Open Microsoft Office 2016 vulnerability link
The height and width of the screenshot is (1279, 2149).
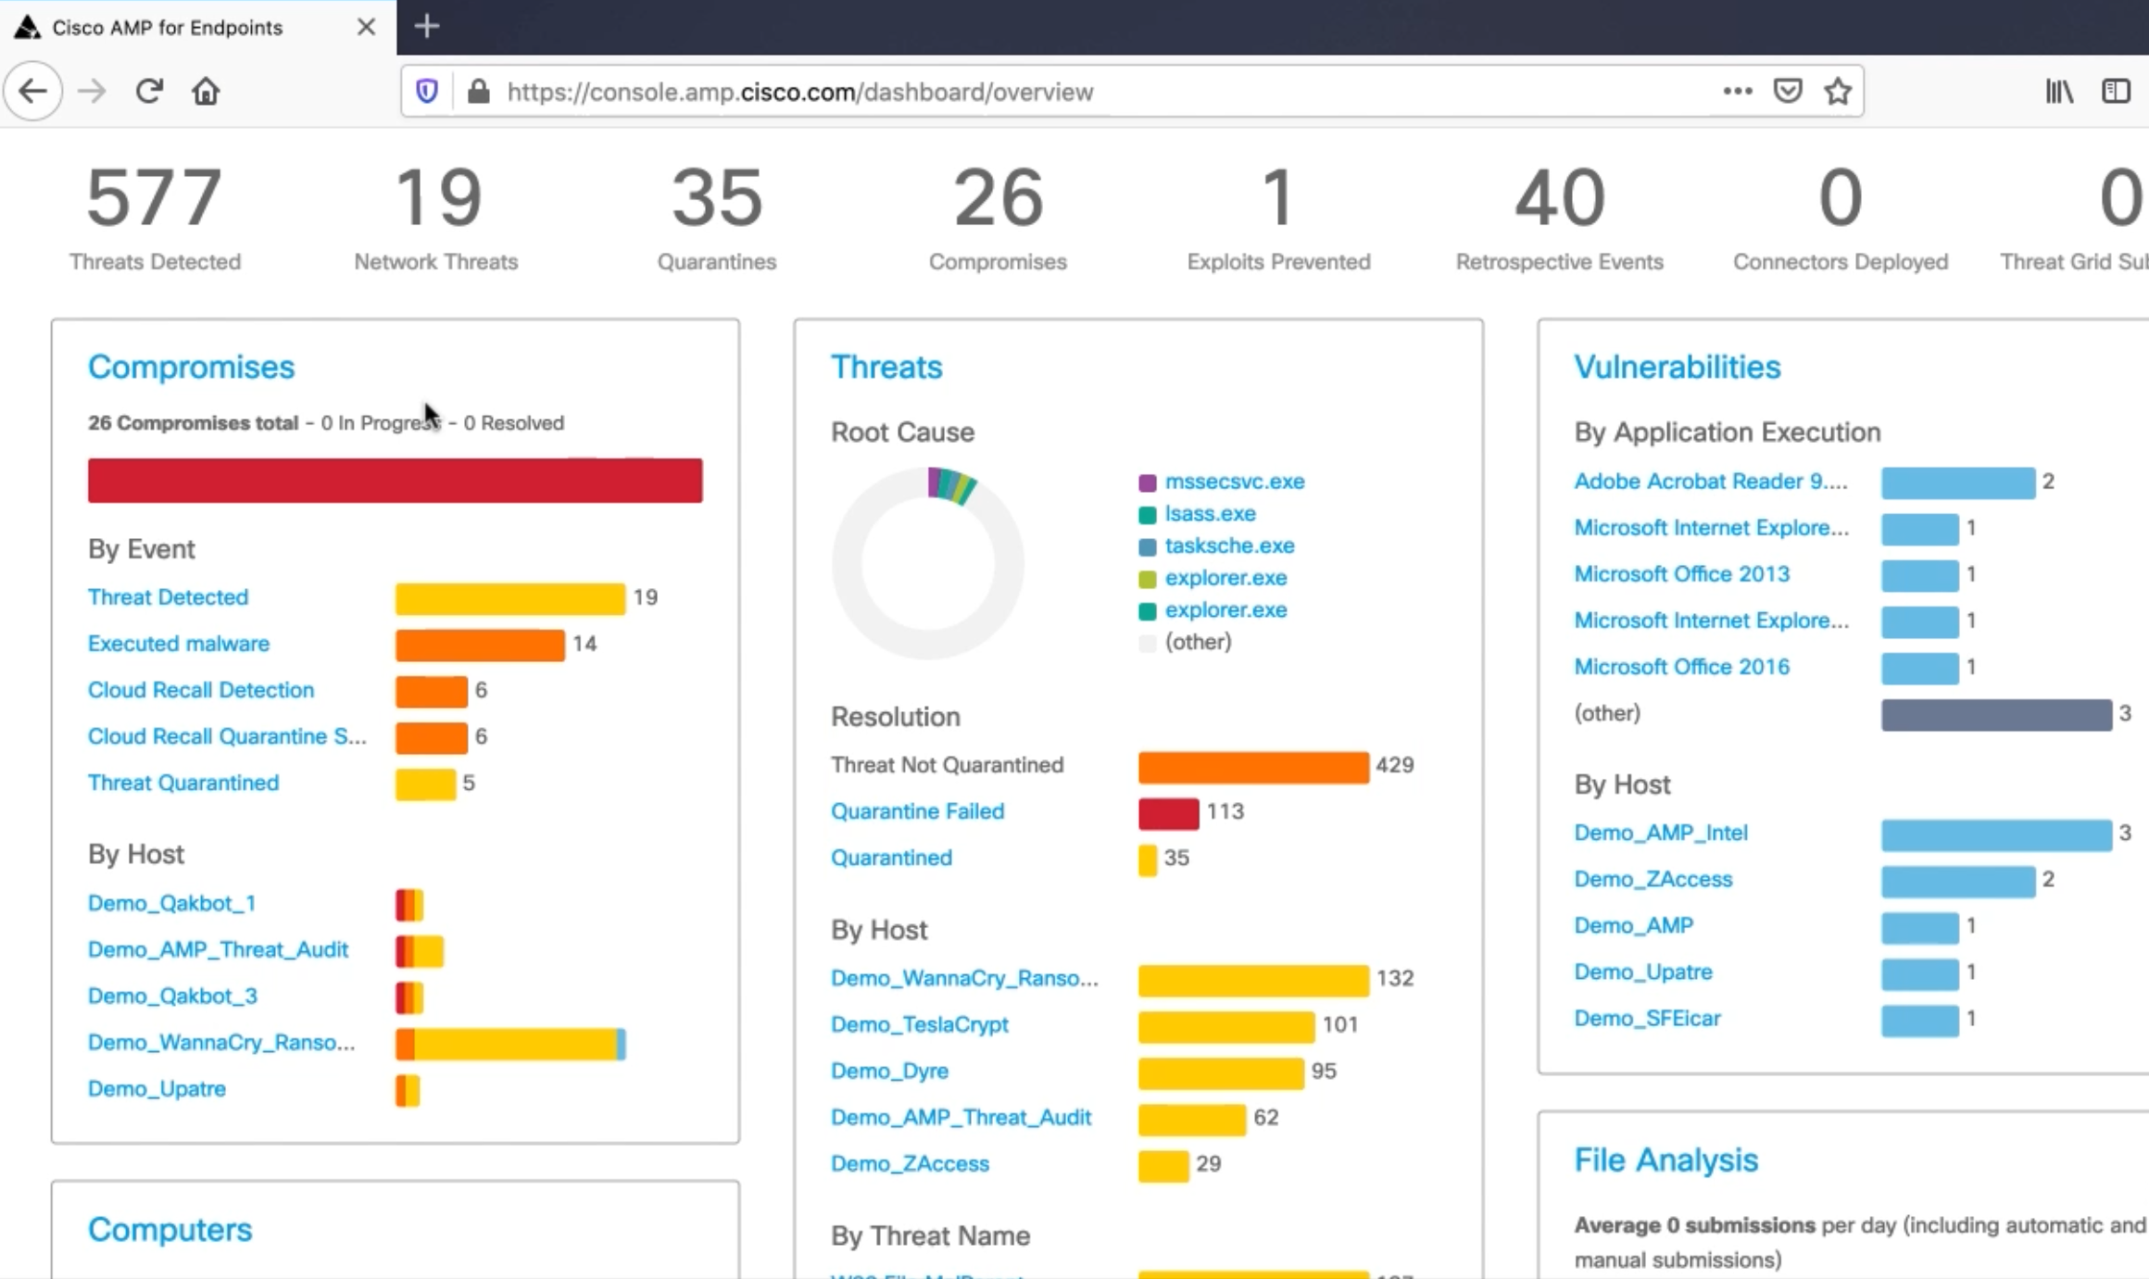tap(1682, 666)
